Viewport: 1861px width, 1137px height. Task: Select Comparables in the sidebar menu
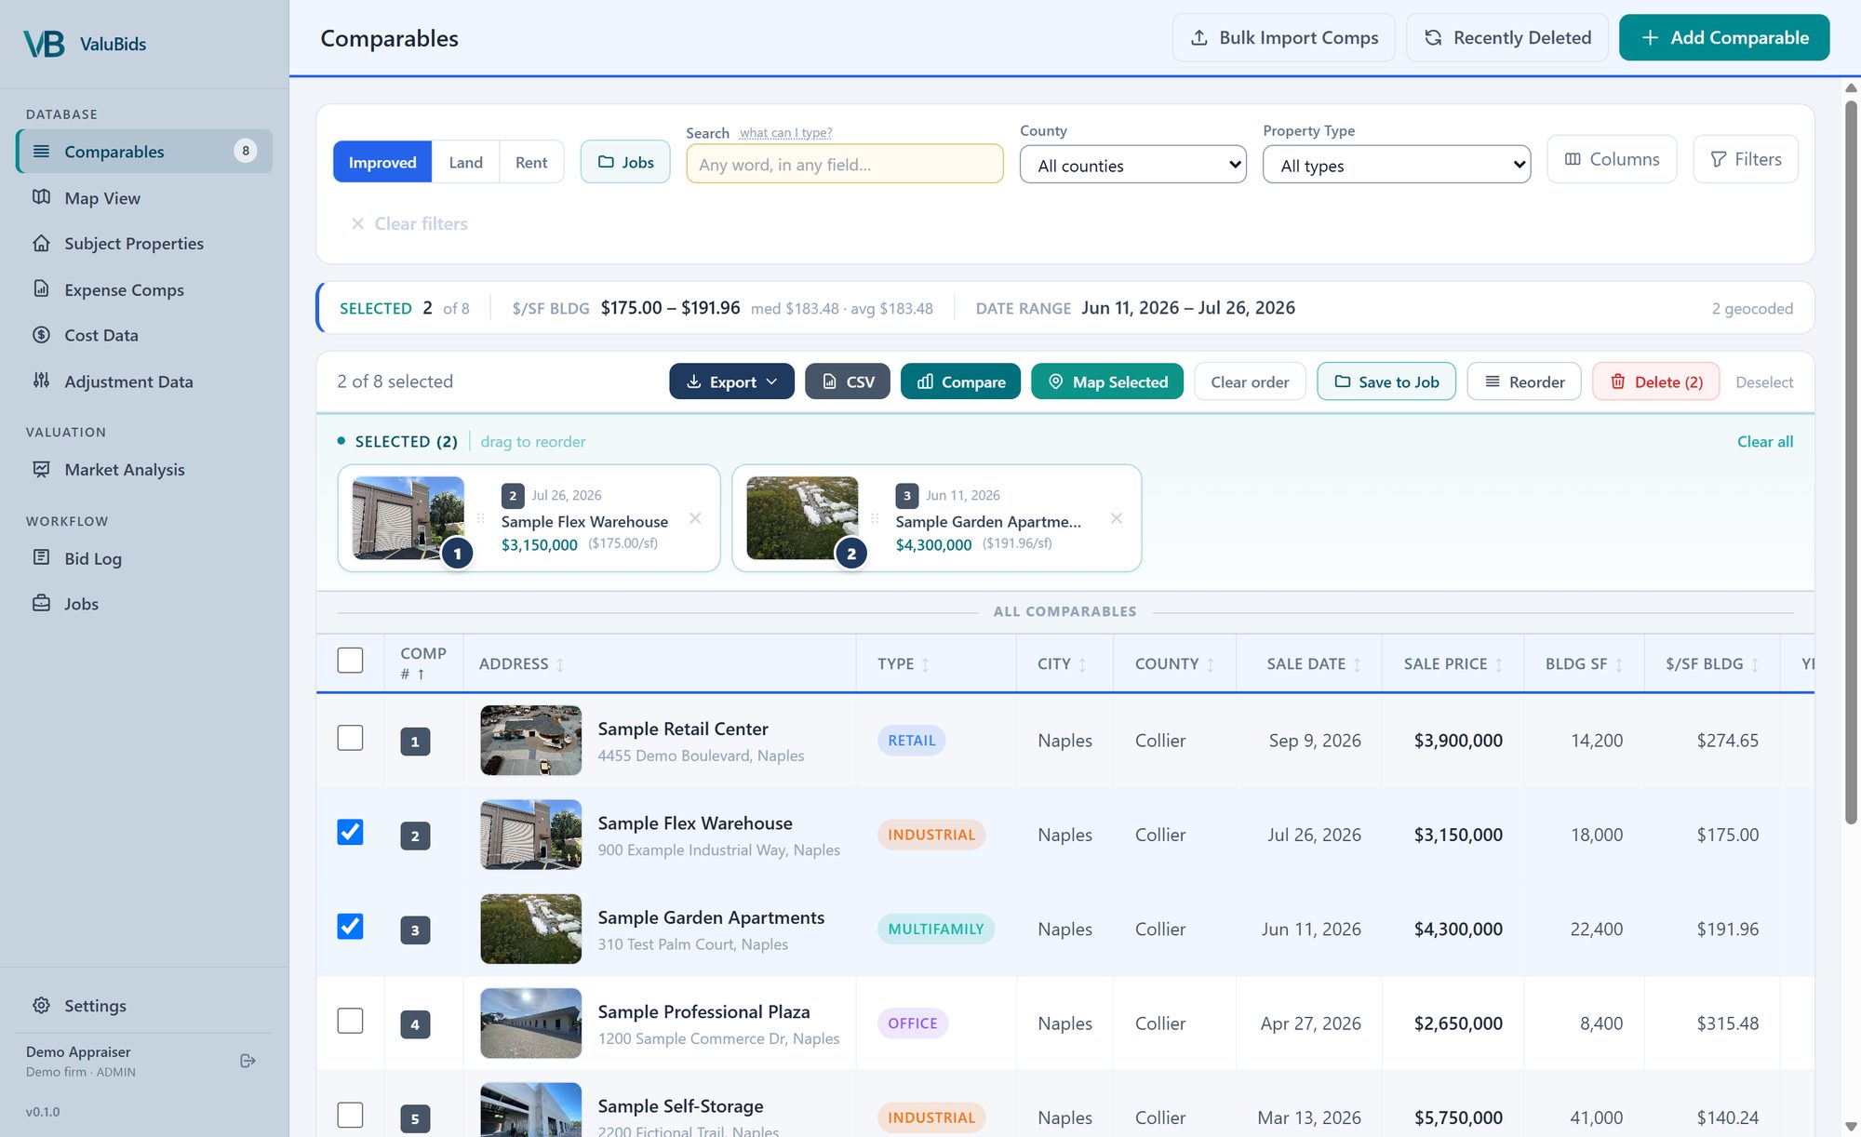tap(144, 151)
